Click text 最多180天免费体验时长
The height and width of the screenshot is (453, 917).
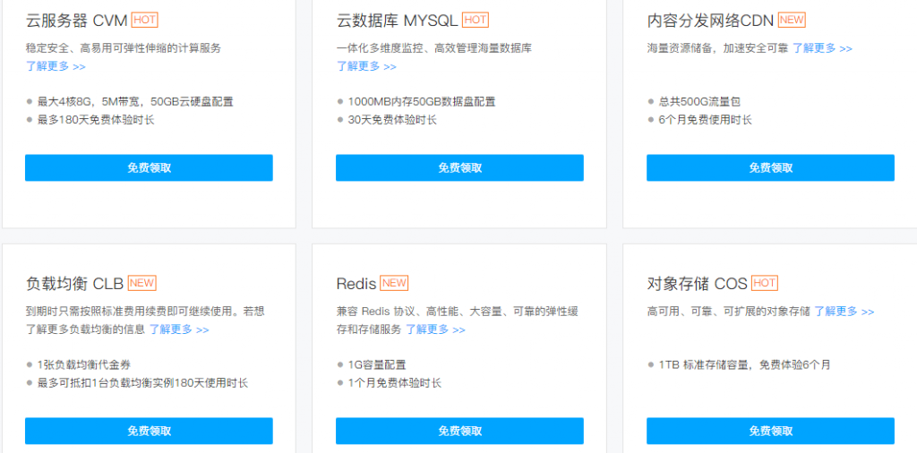tap(96, 120)
